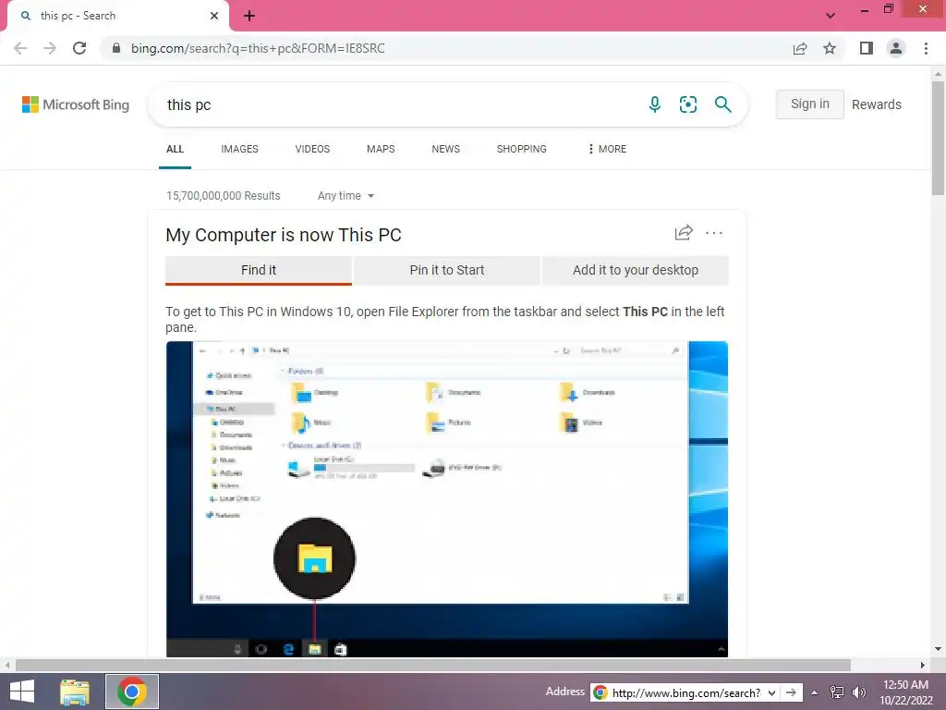The width and height of the screenshot is (946, 710).
Task: Click the scroll down arrow
Action: (938, 650)
